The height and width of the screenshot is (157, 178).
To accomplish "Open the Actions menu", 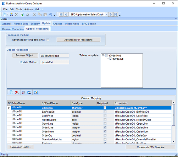I will click(x=29, y=9).
